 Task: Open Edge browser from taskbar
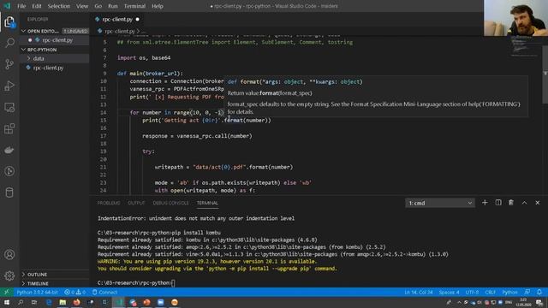pos(49,302)
